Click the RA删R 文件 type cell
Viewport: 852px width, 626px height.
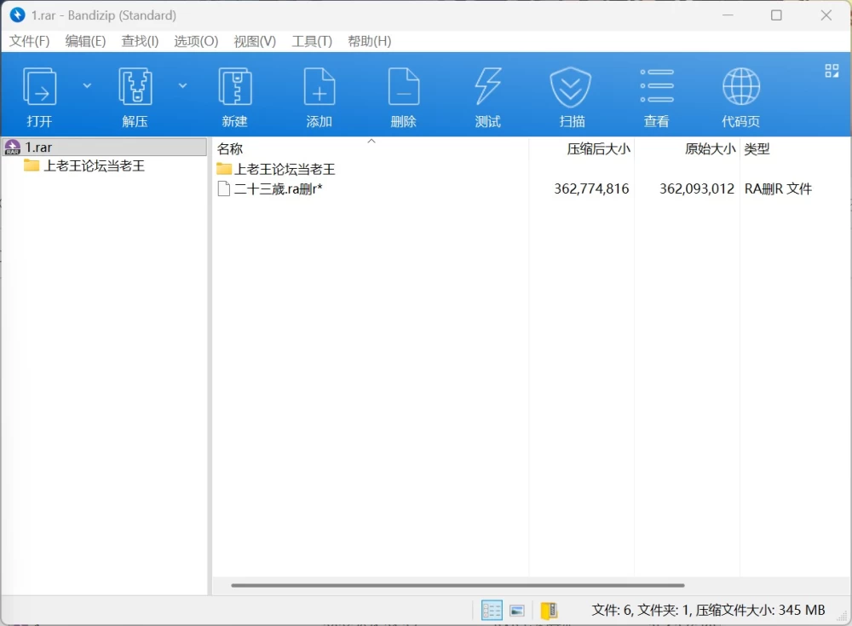[x=778, y=188]
